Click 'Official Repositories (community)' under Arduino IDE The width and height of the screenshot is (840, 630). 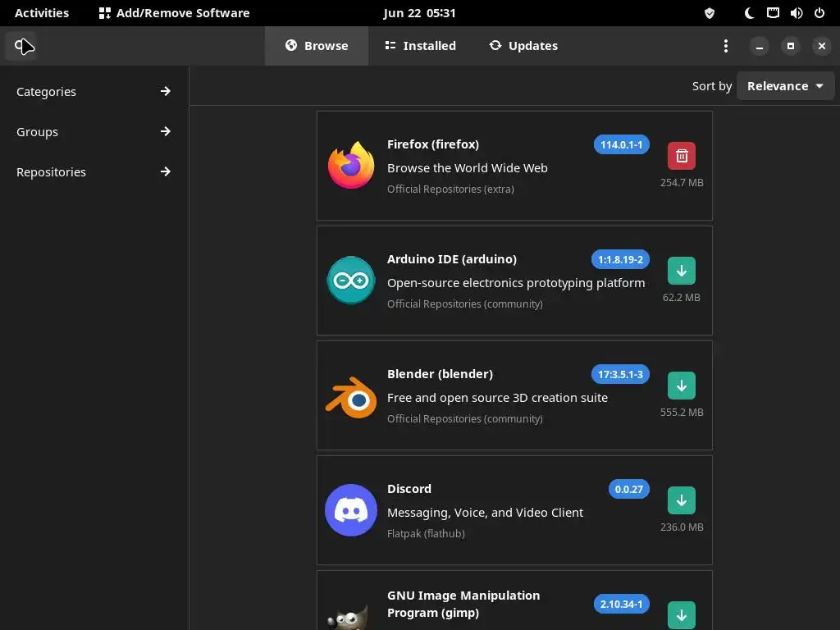tap(465, 304)
